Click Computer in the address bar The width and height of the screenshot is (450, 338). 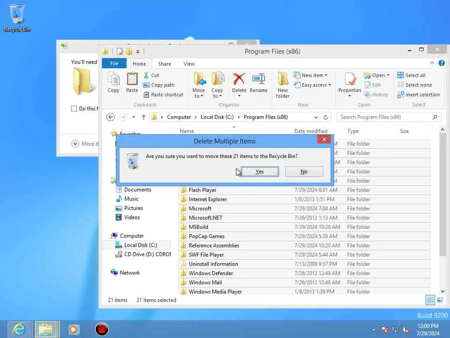coord(179,117)
